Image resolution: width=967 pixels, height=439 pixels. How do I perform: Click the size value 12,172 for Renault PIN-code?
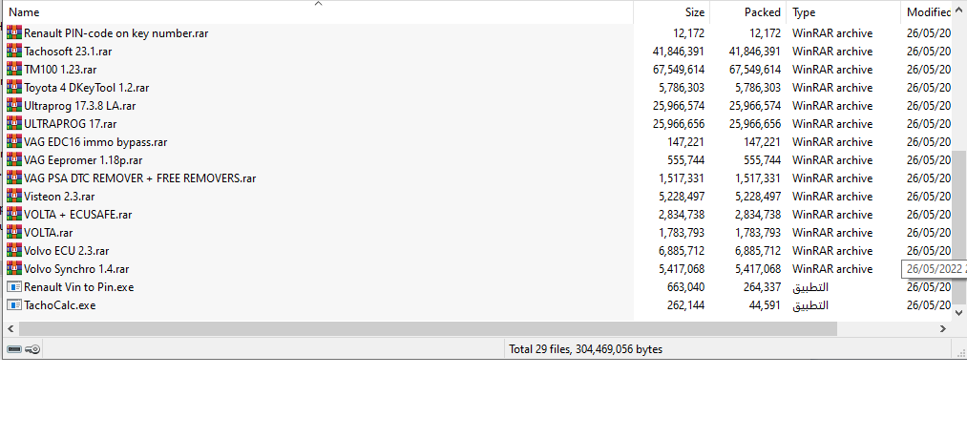click(x=689, y=33)
